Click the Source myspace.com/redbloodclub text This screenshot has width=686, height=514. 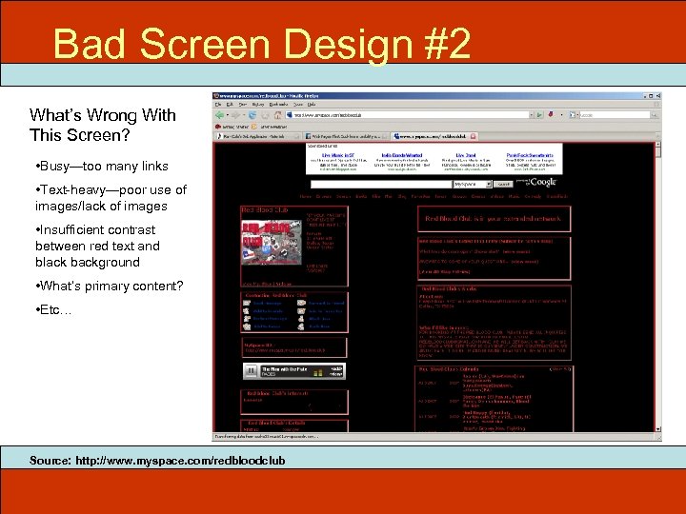(x=157, y=461)
